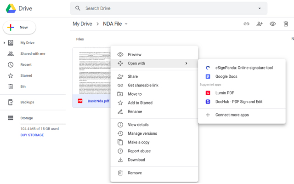The image size is (294, 184).
Task: Click My Drive breadcrumb
Action: click(x=83, y=24)
